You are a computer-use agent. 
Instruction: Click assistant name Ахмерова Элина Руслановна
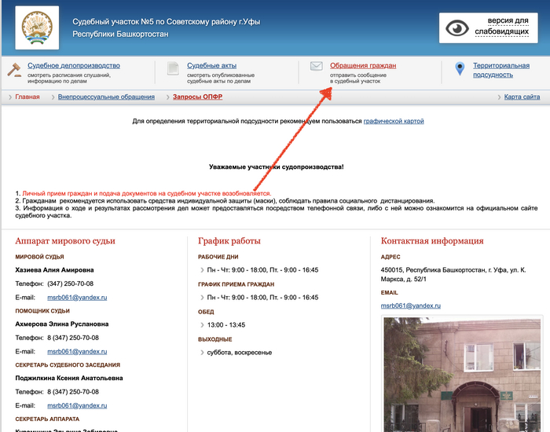coord(62,324)
